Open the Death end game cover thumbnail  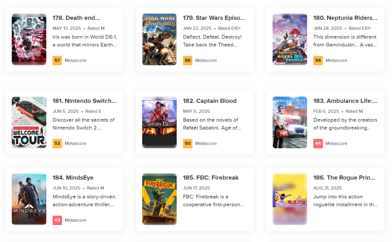(29, 39)
